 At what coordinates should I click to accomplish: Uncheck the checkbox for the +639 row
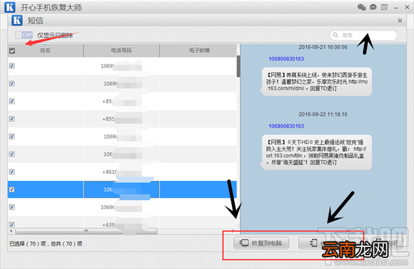pos(12,224)
